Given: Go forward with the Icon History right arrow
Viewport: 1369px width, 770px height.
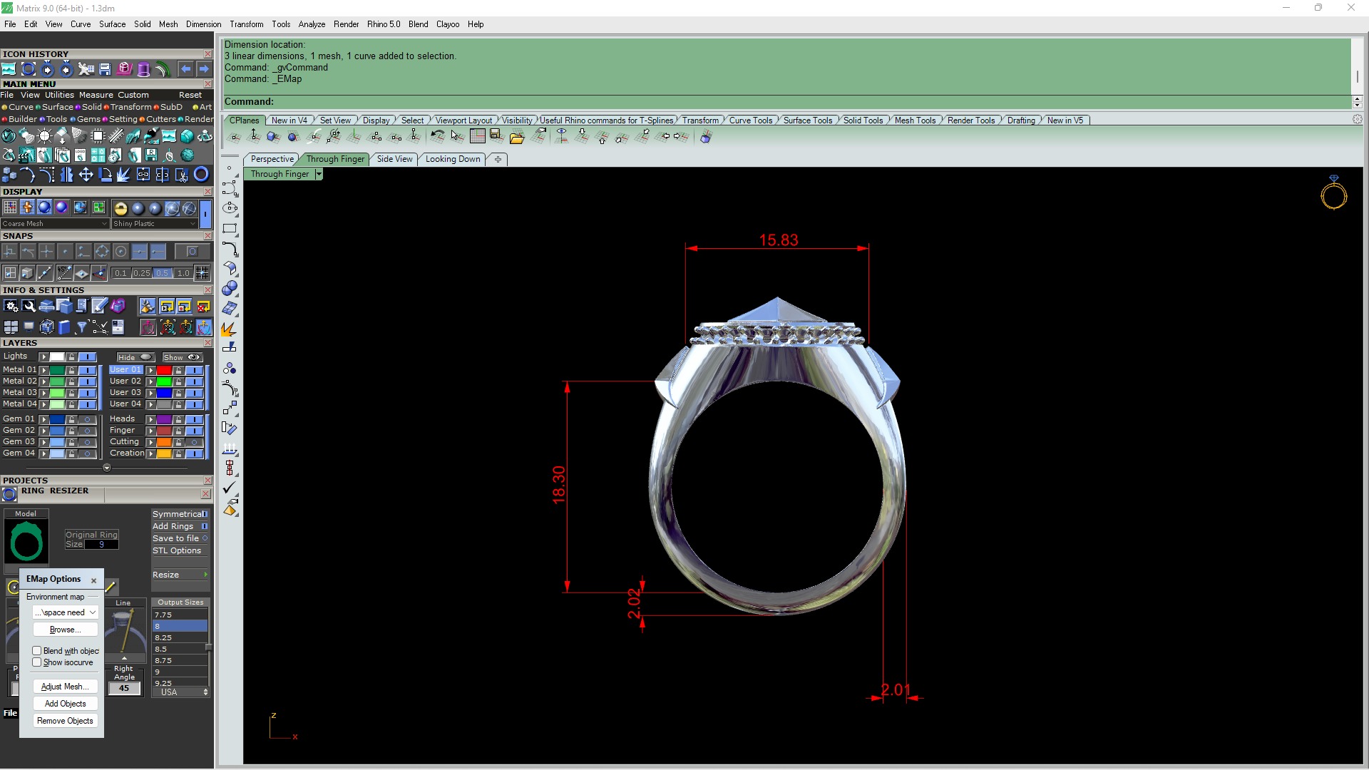Looking at the screenshot, I should 204,69.
